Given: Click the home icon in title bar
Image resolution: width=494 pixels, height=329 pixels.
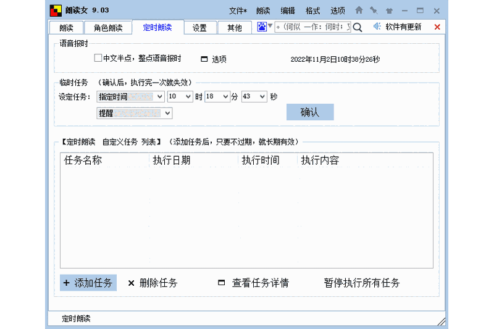Looking at the screenshot, I should (x=359, y=10).
